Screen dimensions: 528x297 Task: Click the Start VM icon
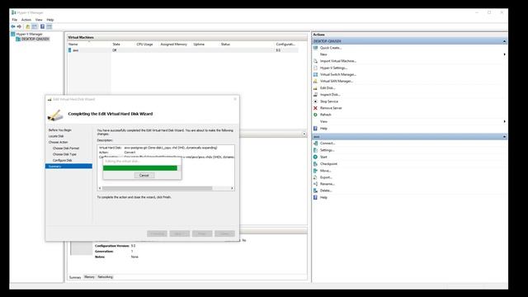pos(315,157)
